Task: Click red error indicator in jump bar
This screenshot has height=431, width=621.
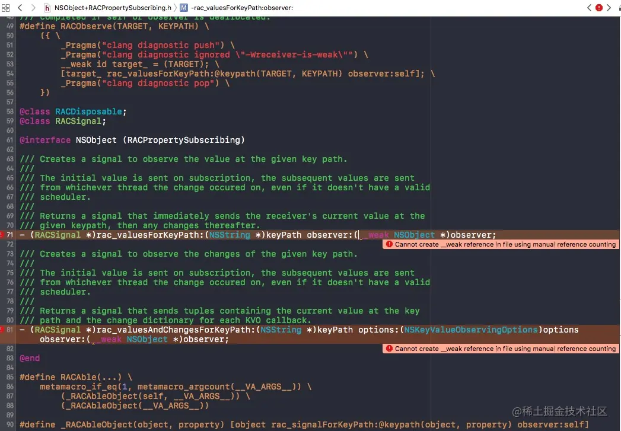Action: point(599,8)
